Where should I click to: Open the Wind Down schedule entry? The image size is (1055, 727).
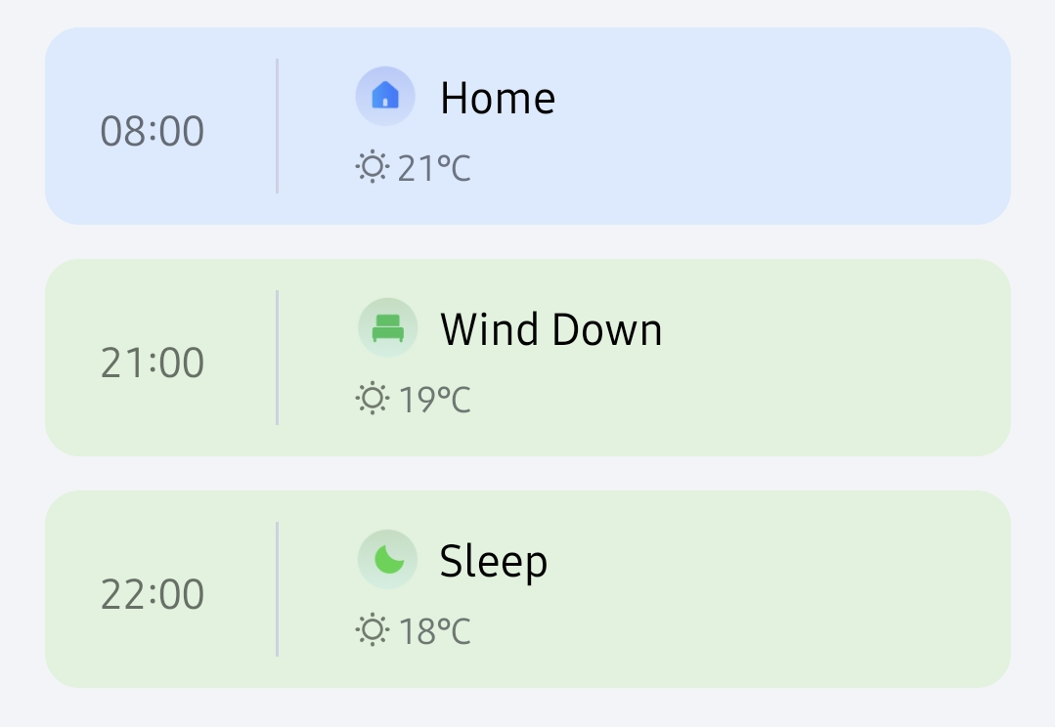point(528,358)
